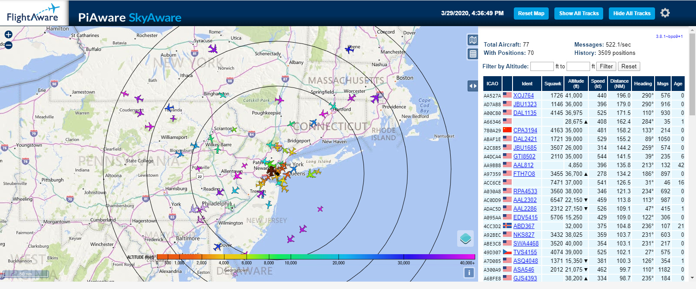The image size is (696, 289).
Task: Select the blue aircraft near Dover, Delaware
Action: coord(217,247)
